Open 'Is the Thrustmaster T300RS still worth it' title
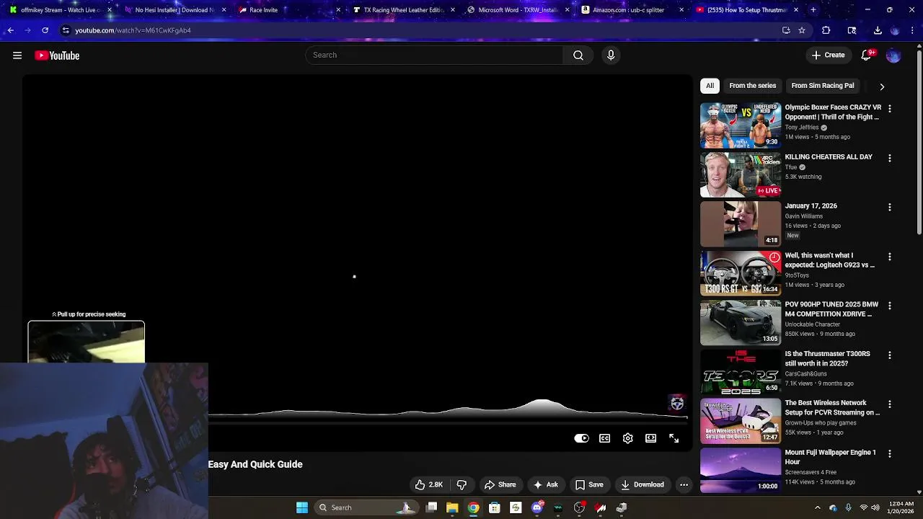The height and width of the screenshot is (519, 923). pyautogui.click(x=828, y=359)
